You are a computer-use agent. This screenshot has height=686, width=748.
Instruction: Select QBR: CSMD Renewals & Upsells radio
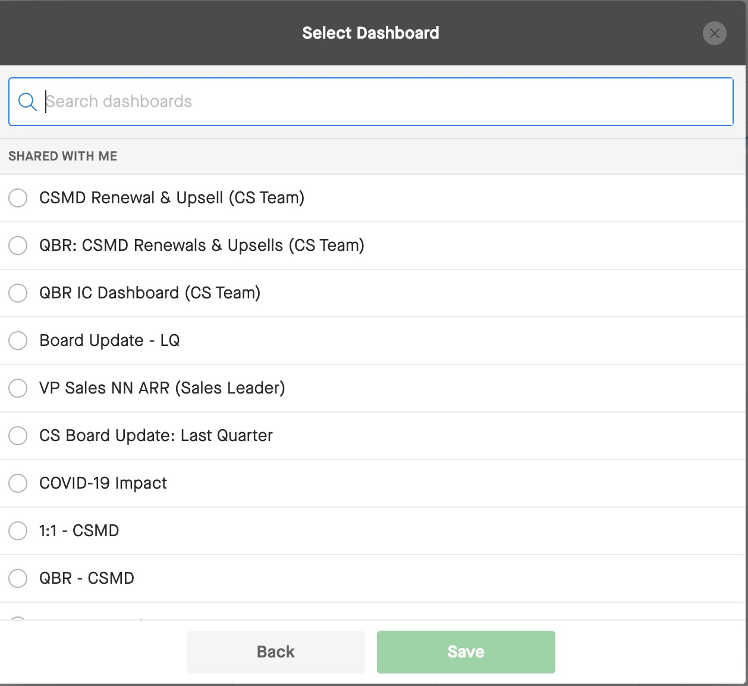[x=18, y=246]
